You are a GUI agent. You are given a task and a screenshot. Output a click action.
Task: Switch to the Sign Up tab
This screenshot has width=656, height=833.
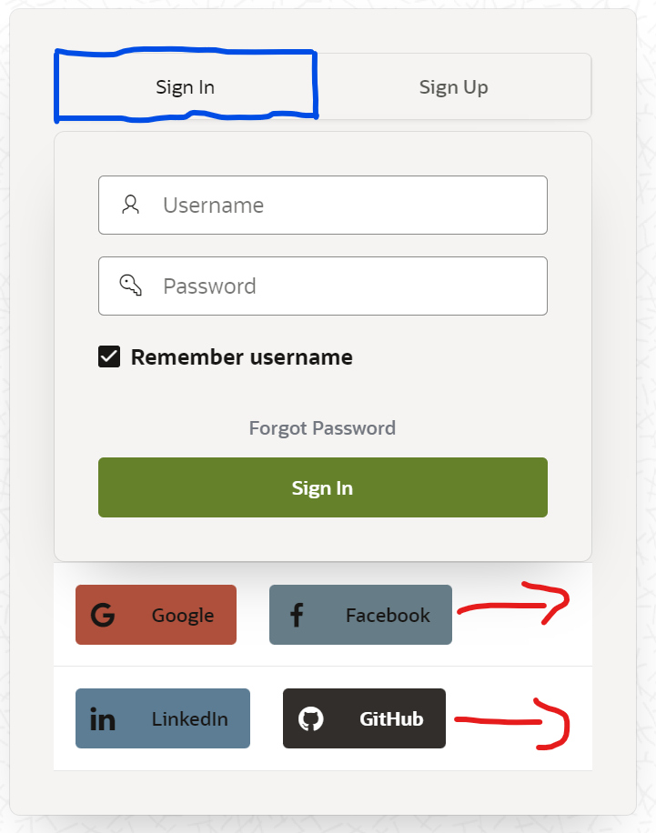coord(453,86)
